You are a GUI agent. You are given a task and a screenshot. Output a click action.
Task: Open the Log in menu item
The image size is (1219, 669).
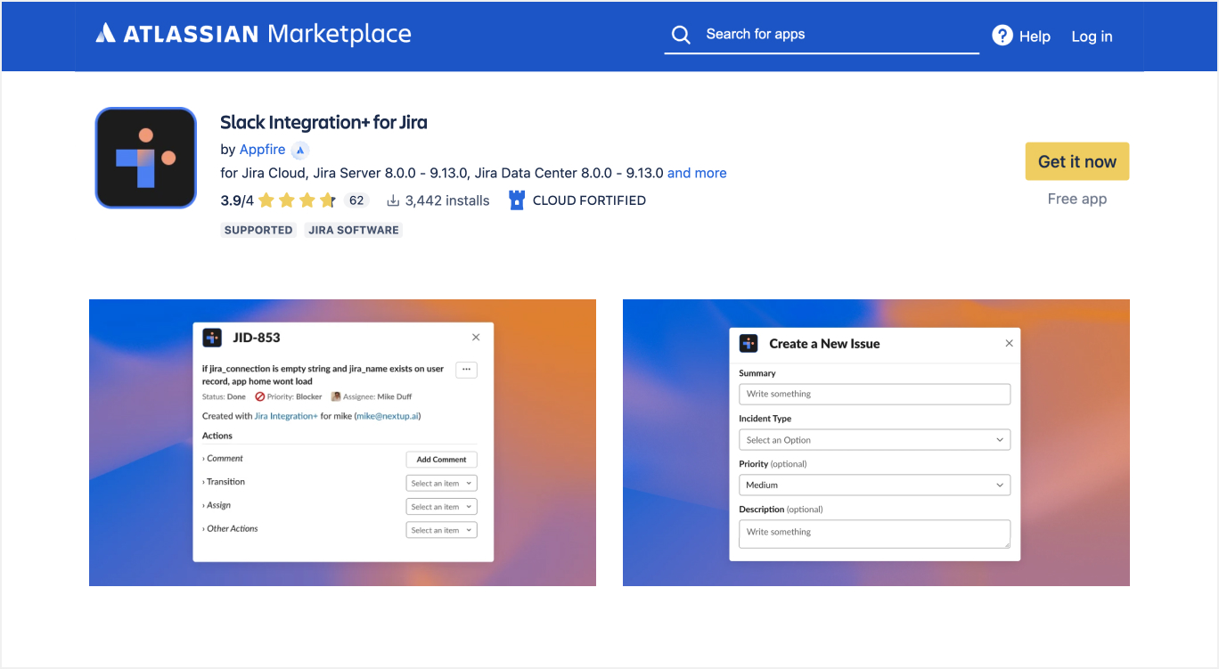click(1092, 37)
